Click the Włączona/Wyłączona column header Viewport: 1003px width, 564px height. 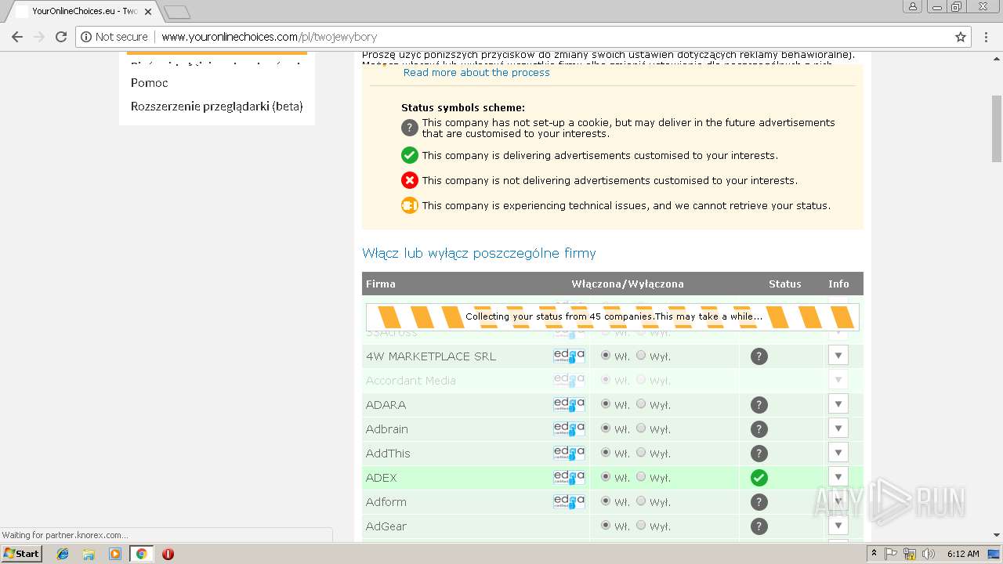click(x=628, y=284)
